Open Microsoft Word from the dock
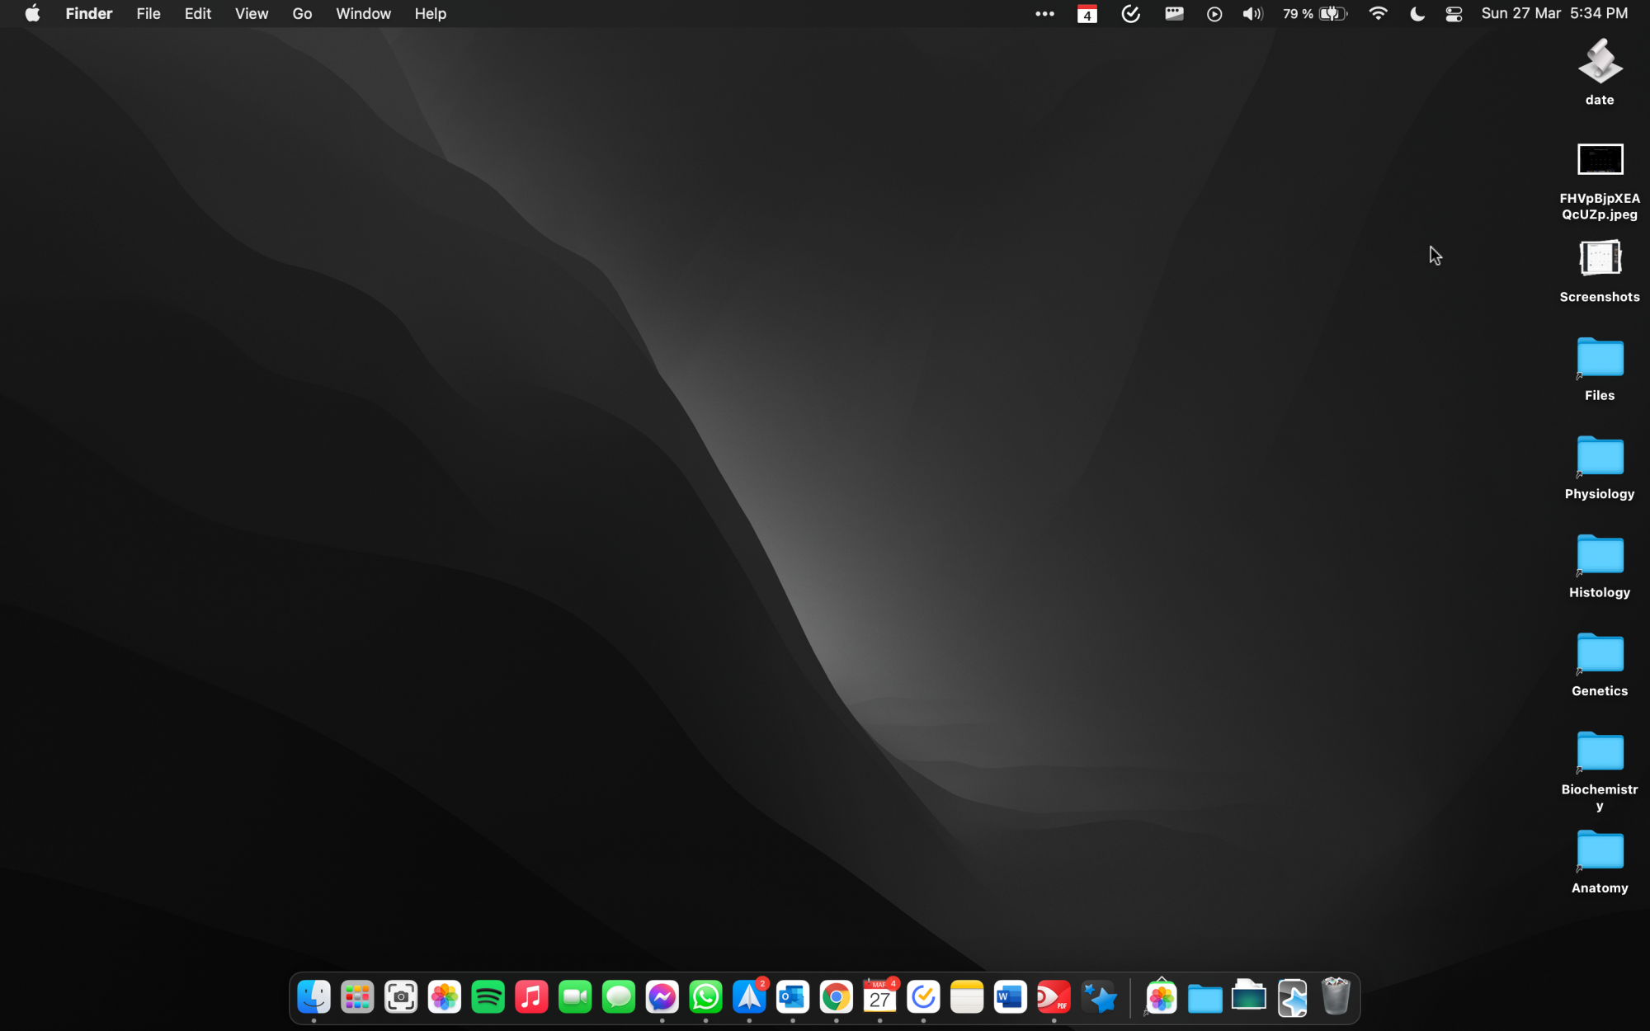 (1010, 997)
